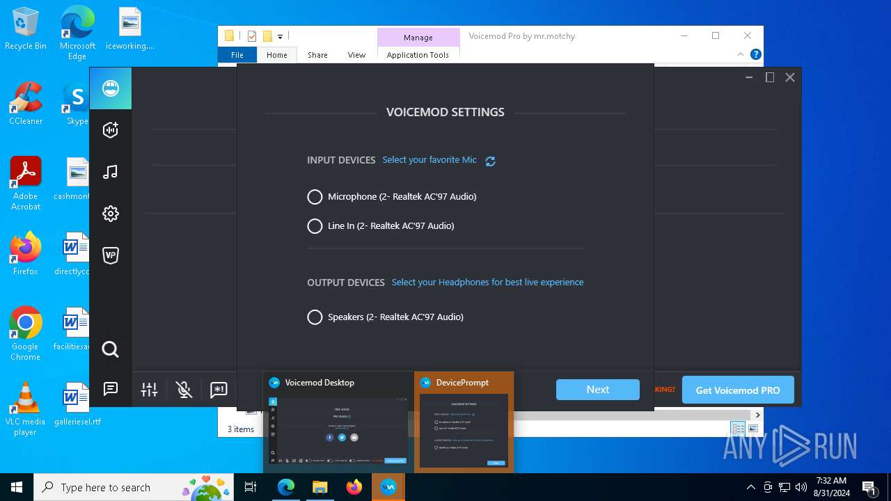The width and height of the screenshot is (891, 501).
Task: Open Microsoft Edge from the taskbar
Action: (286, 487)
